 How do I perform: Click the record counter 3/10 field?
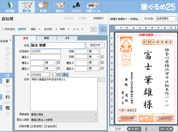[x=118, y=129]
